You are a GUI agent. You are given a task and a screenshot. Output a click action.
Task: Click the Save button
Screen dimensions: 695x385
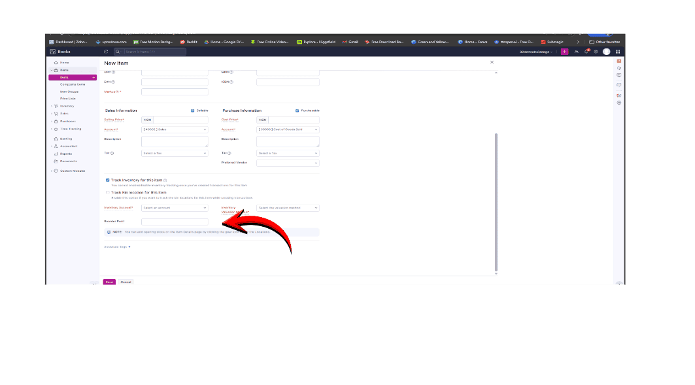(x=109, y=282)
